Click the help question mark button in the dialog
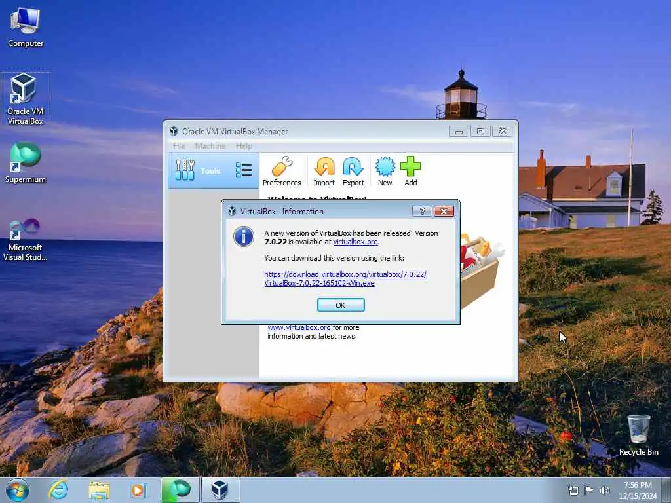This screenshot has width=671, height=503. (x=422, y=211)
